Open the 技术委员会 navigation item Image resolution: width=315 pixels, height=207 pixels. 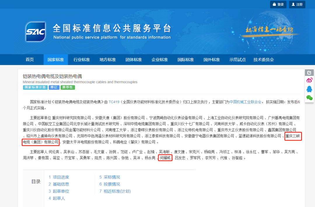click(264, 60)
